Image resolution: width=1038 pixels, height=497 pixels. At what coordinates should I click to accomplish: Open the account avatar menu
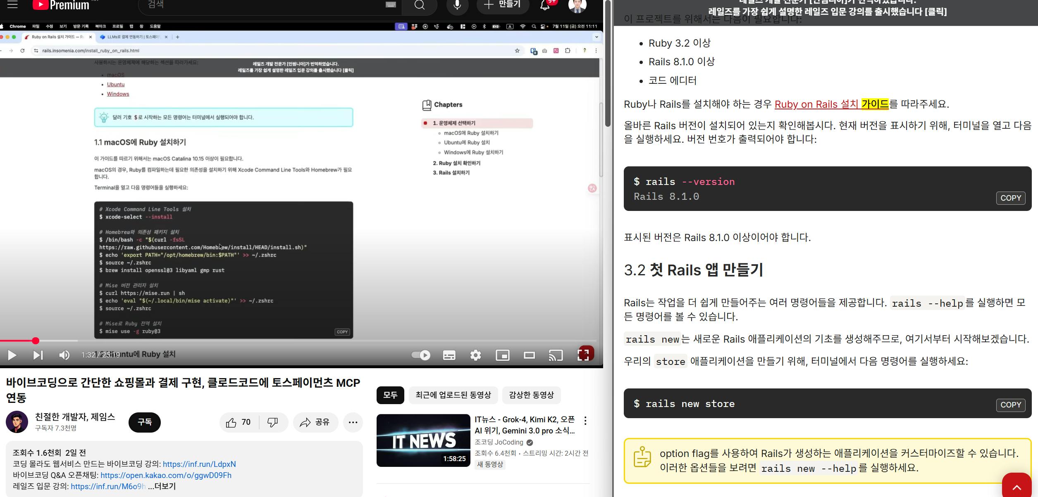click(x=577, y=5)
